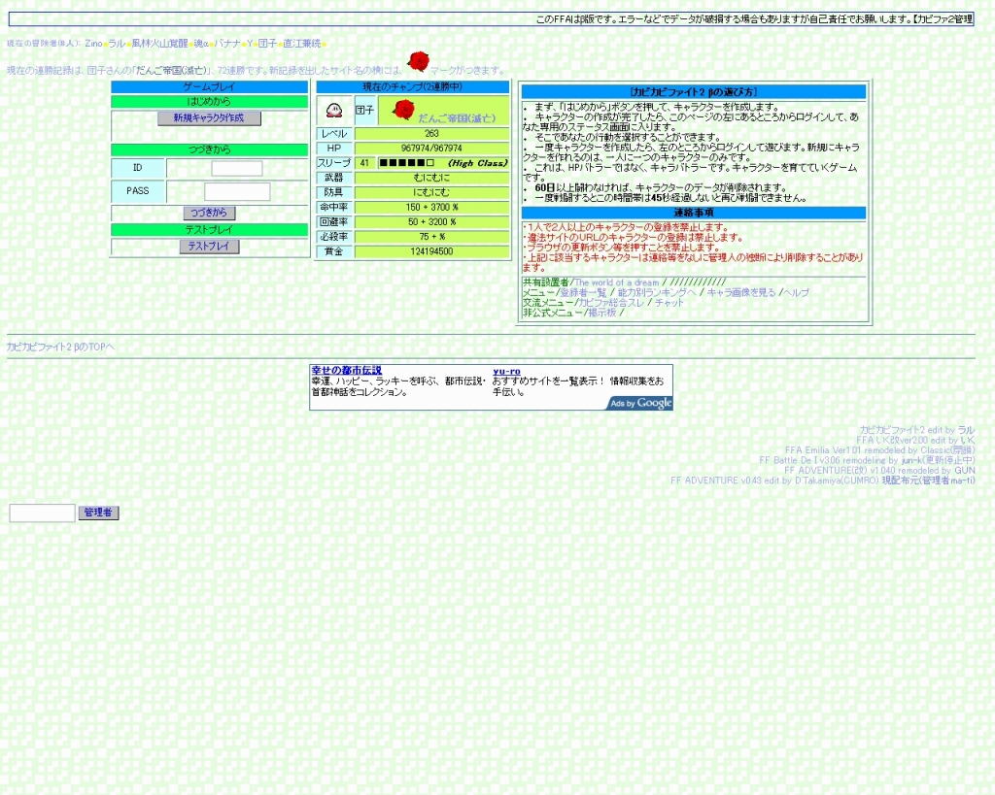Viewport: 995px width, 795px height.
Task: Click the weapon name むにむに
Action: point(431,178)
